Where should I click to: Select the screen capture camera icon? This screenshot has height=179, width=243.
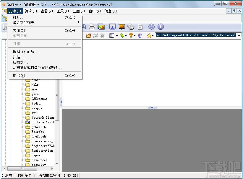click(112, 27)
